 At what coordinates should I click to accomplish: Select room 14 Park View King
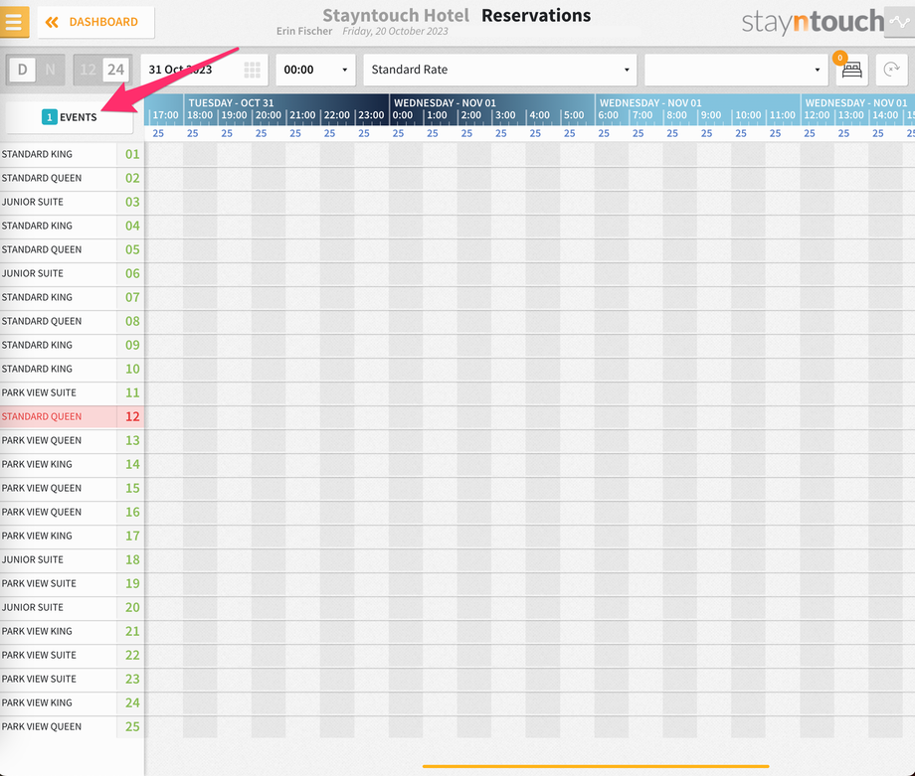[x=72, y=465]
